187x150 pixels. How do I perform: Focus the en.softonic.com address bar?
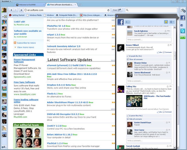pyautogui.click(x=67, y=10)
